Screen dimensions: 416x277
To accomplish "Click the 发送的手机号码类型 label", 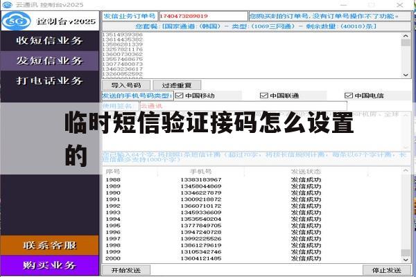I will (x=137, y=96).
